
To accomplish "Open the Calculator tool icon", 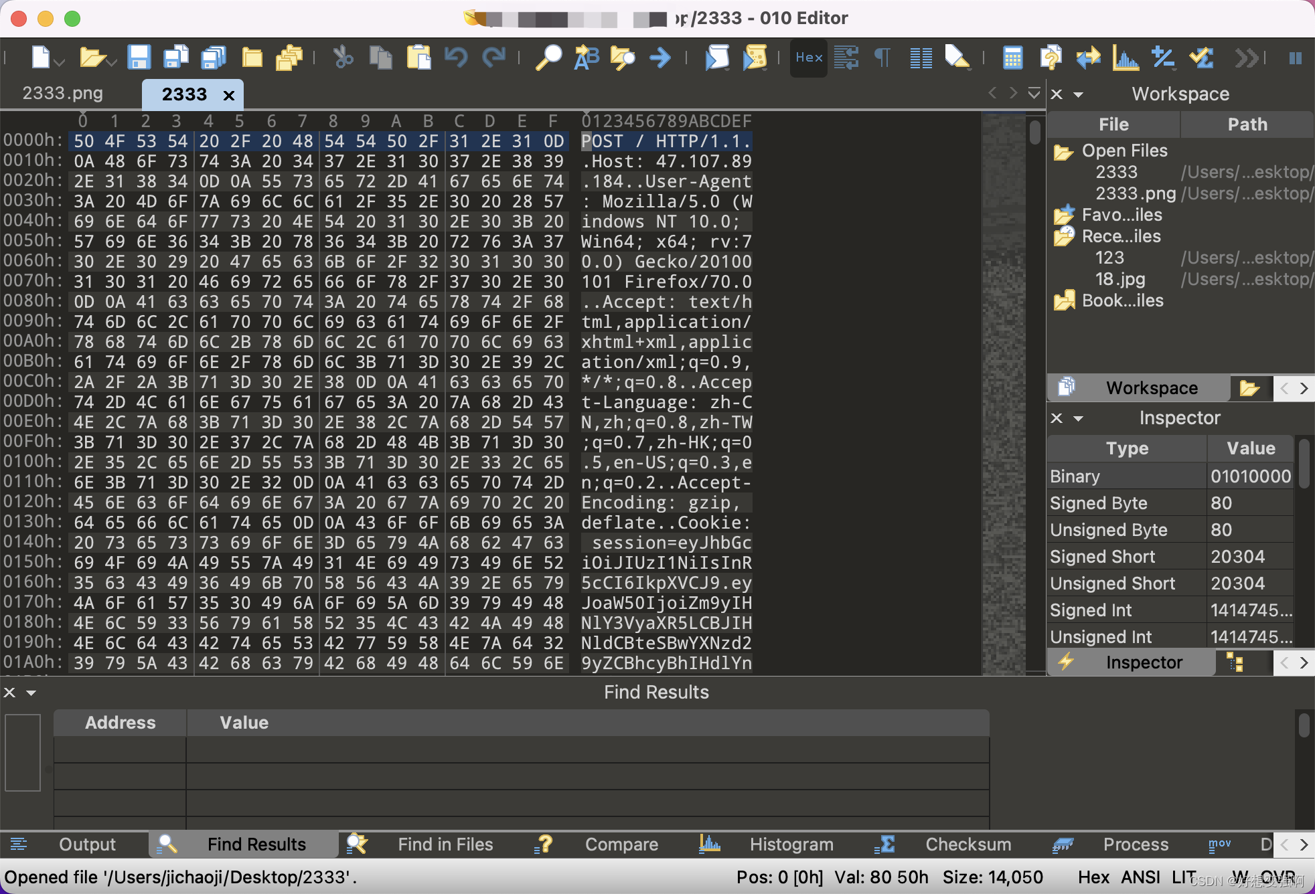I will pos(1012,58).
